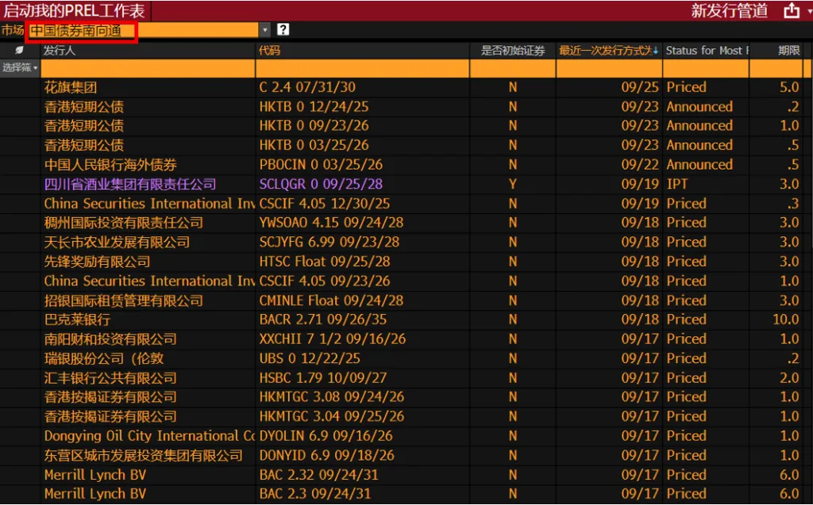Open the help question mark icon
This screenshot has width=813, height=505.
tap(283, 29)
